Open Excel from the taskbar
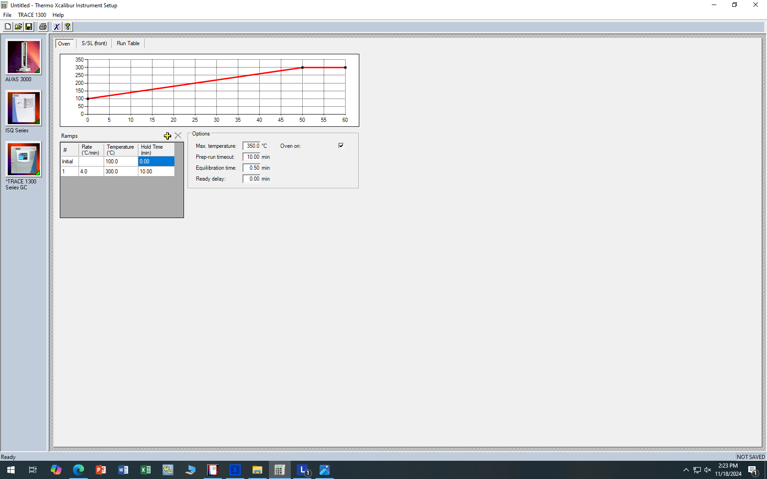This screenshot has height=479, width=767. (x=145, y=470)
